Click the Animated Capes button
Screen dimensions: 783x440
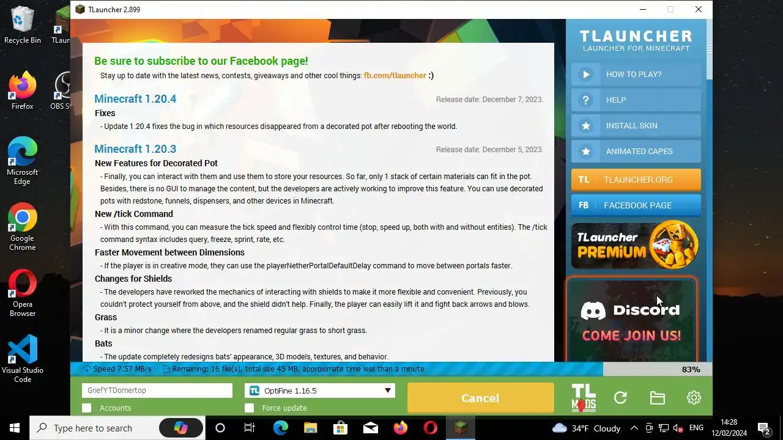coord(636,152)
